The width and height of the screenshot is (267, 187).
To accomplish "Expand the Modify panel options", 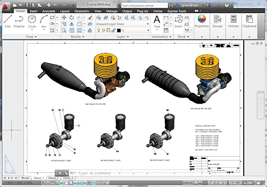I will coord(77,36).
